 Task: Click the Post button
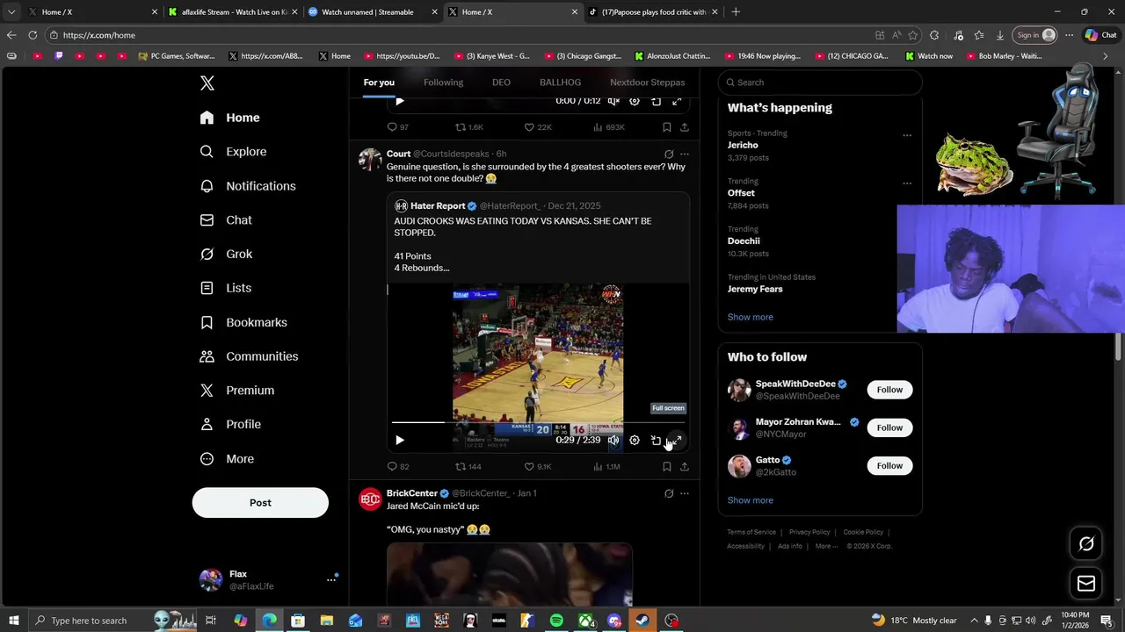click(x=260, y=503)
